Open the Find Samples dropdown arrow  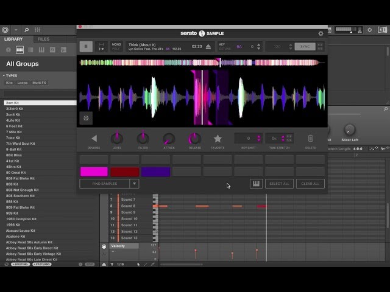tap(134, 184)
